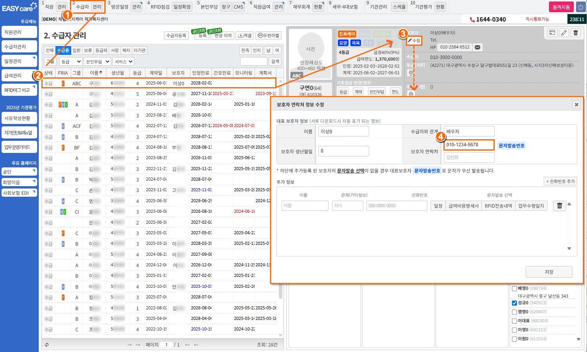This screenshot has height=352, width=587.
Task: Tick the 배영0 checkbox
Action: [514, 289]
